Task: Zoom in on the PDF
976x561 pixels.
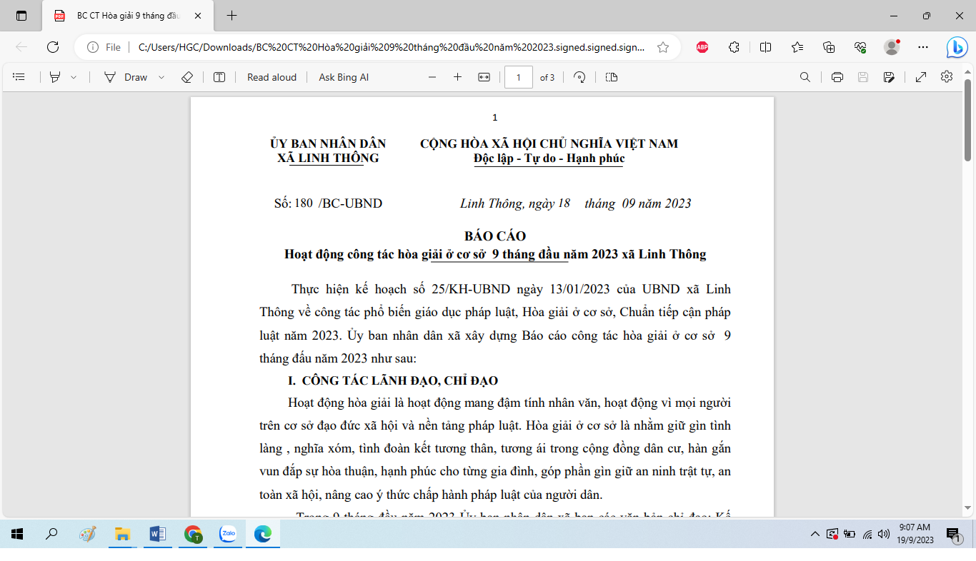Action: (x=458, y=77)
